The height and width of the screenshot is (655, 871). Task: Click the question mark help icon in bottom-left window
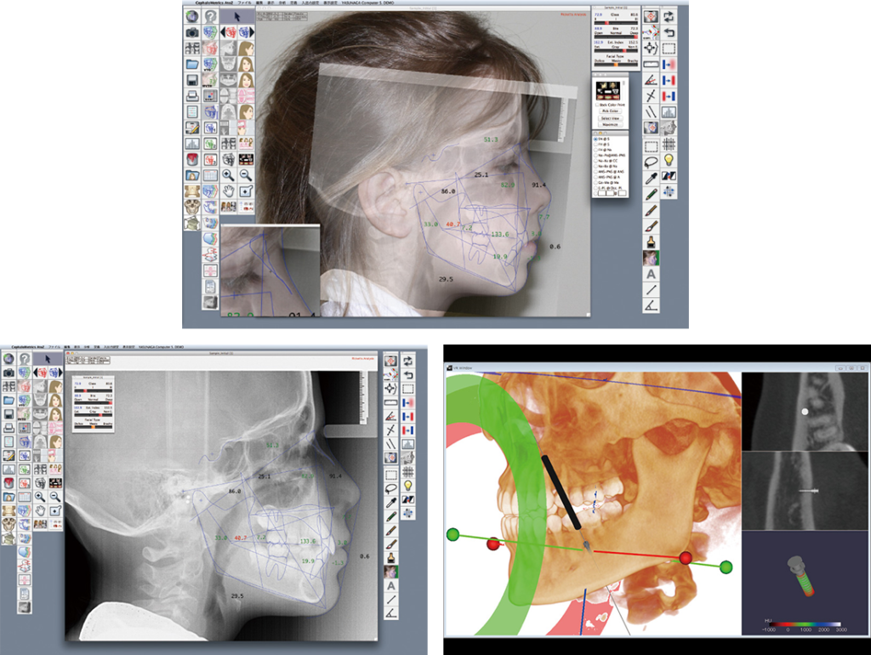(x=26, y=359)
